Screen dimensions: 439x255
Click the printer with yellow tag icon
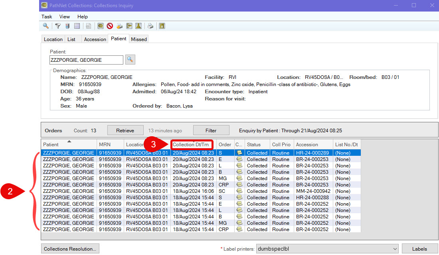[x=120, y=26]
